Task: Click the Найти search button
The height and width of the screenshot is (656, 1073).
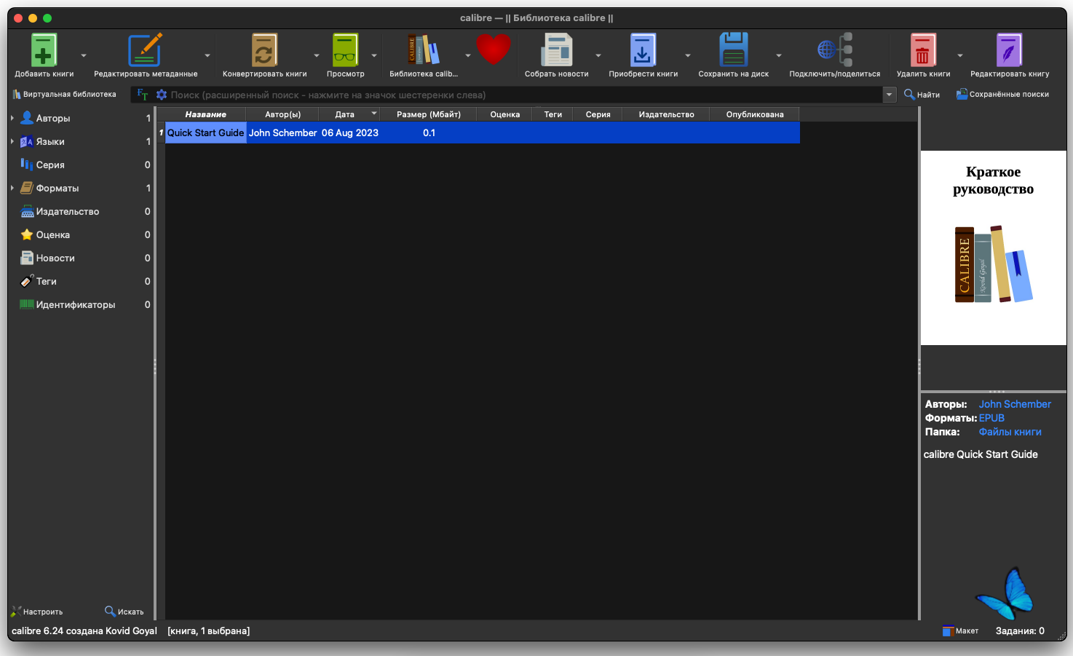Action: [922, 95]
